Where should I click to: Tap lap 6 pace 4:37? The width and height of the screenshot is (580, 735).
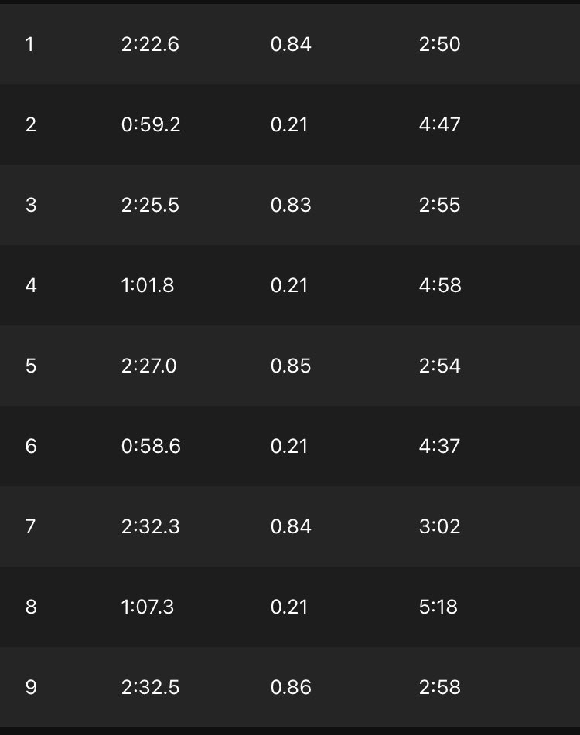click(x=440, y=446)
